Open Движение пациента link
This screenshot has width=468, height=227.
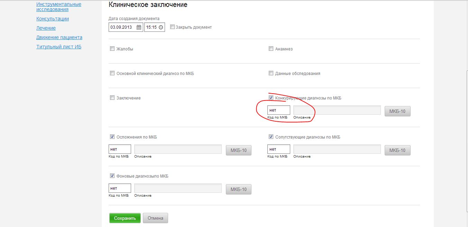(x=59, y=37)
